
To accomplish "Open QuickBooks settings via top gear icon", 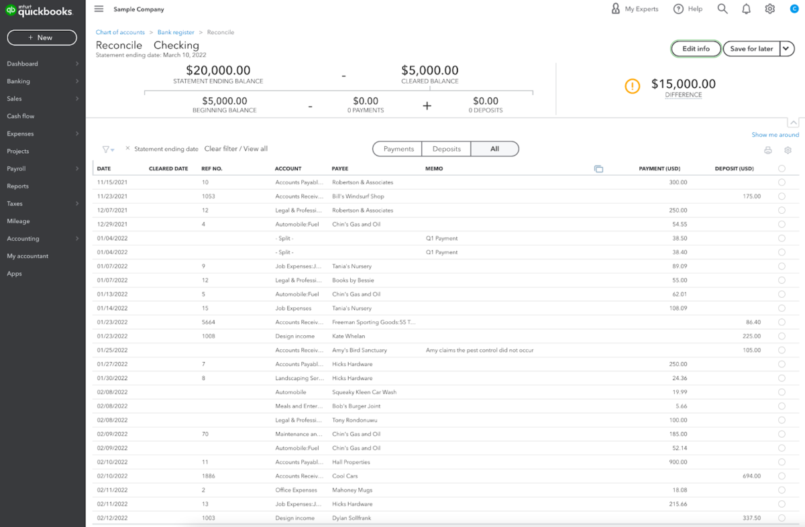I will [769, 9].
